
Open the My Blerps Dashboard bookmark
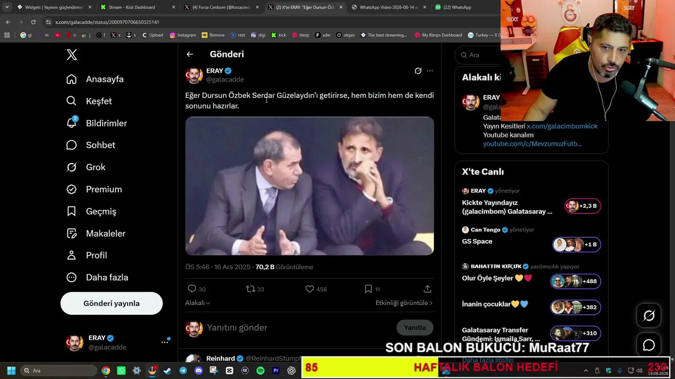pos(438,35)
